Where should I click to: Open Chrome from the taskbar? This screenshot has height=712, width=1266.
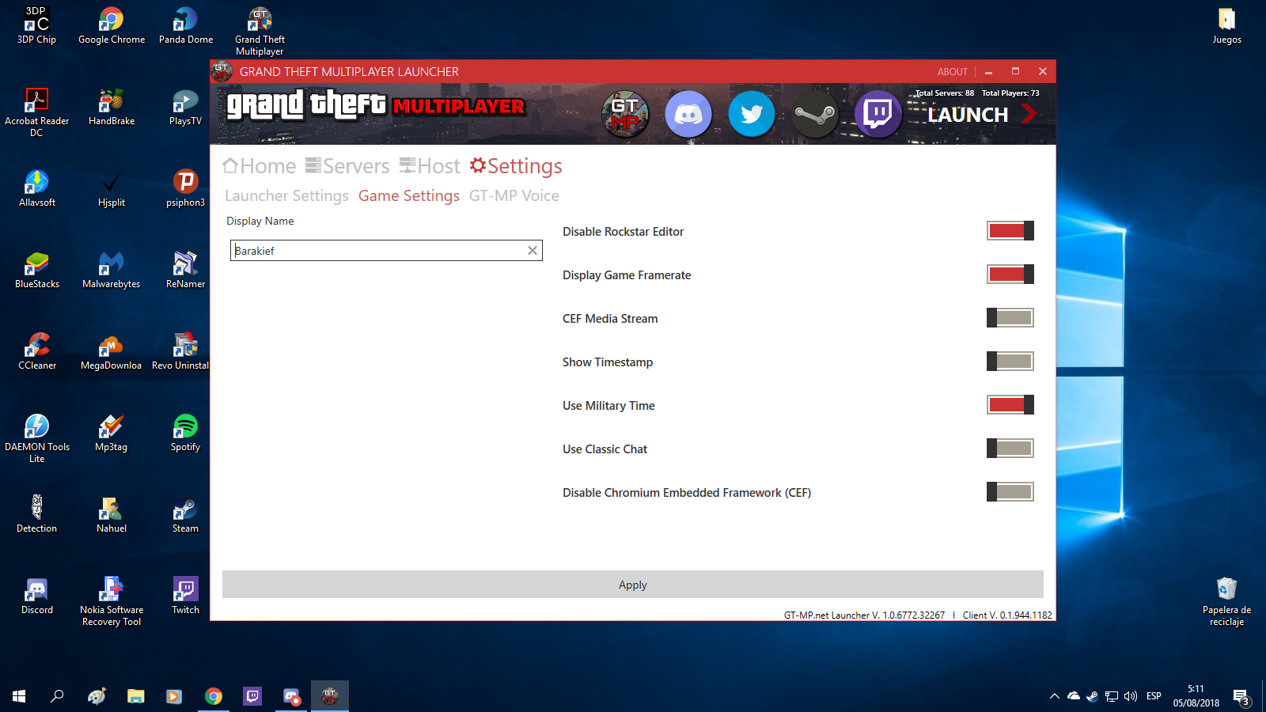tap(214, 696)
